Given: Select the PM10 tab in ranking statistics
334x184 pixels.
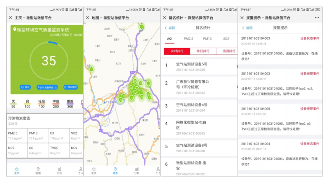Looking at the screenshot, I should (x=207, y=38).
